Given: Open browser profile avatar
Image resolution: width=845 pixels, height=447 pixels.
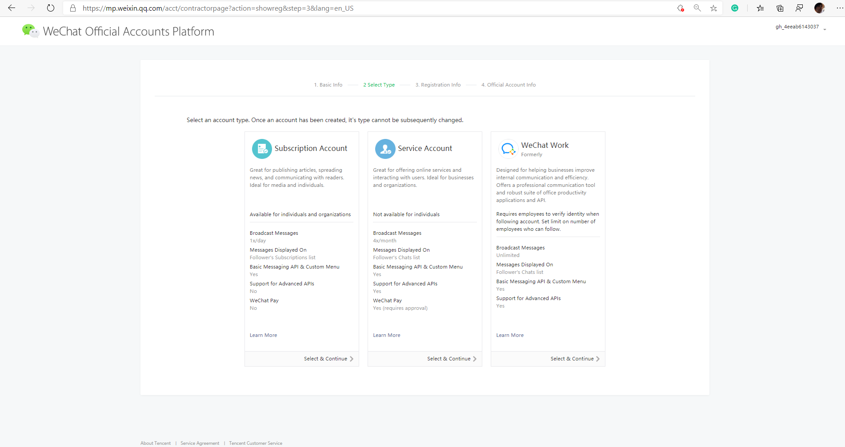Looking at the screenshot, I should (819, 8).
